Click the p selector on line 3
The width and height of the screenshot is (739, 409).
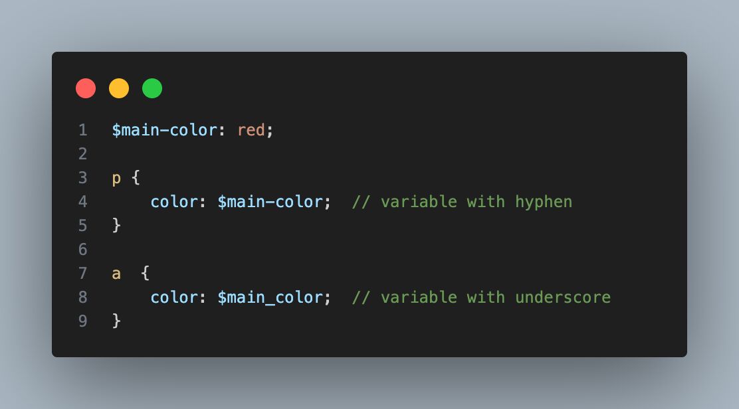tap(116, 179)
